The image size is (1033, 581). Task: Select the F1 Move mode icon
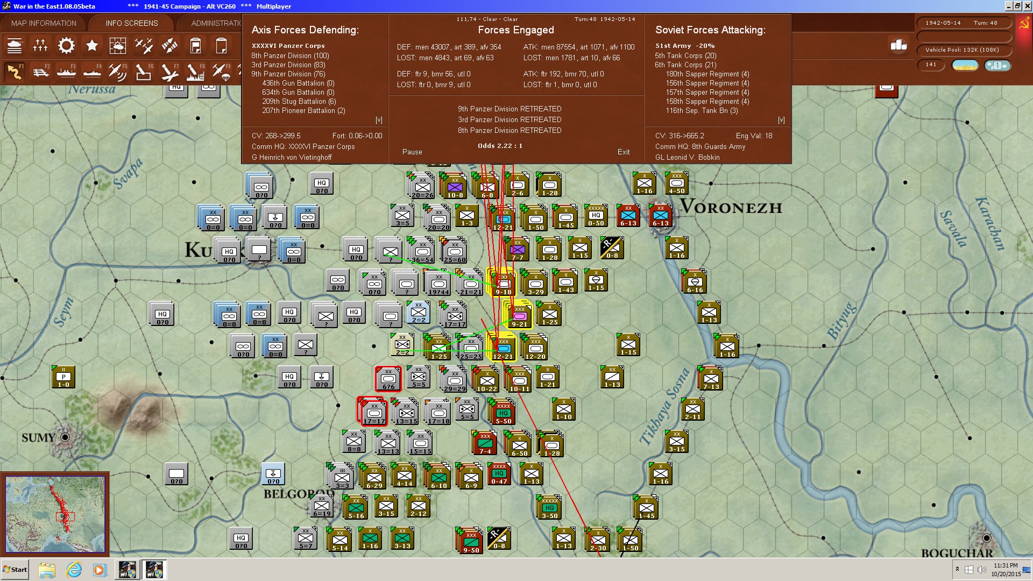coord(15,72)
